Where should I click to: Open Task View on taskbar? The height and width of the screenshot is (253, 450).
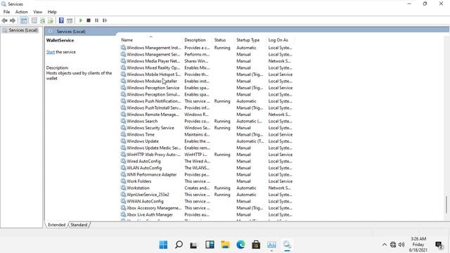[194, 245]
